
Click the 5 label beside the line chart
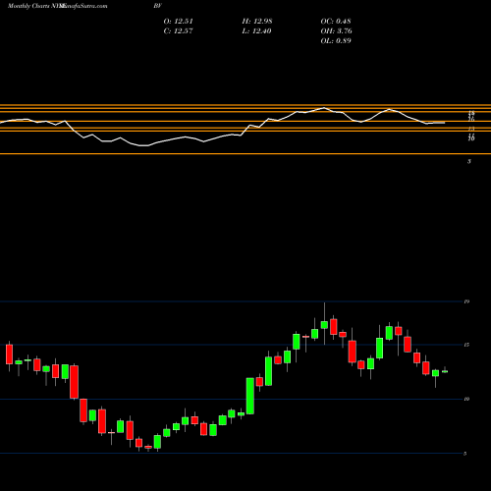coord(469,161)
